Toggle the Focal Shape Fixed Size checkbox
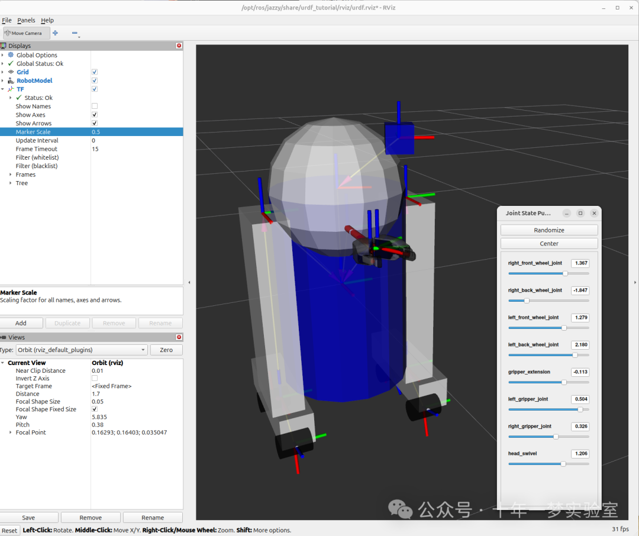 click(x=95, y=409)
